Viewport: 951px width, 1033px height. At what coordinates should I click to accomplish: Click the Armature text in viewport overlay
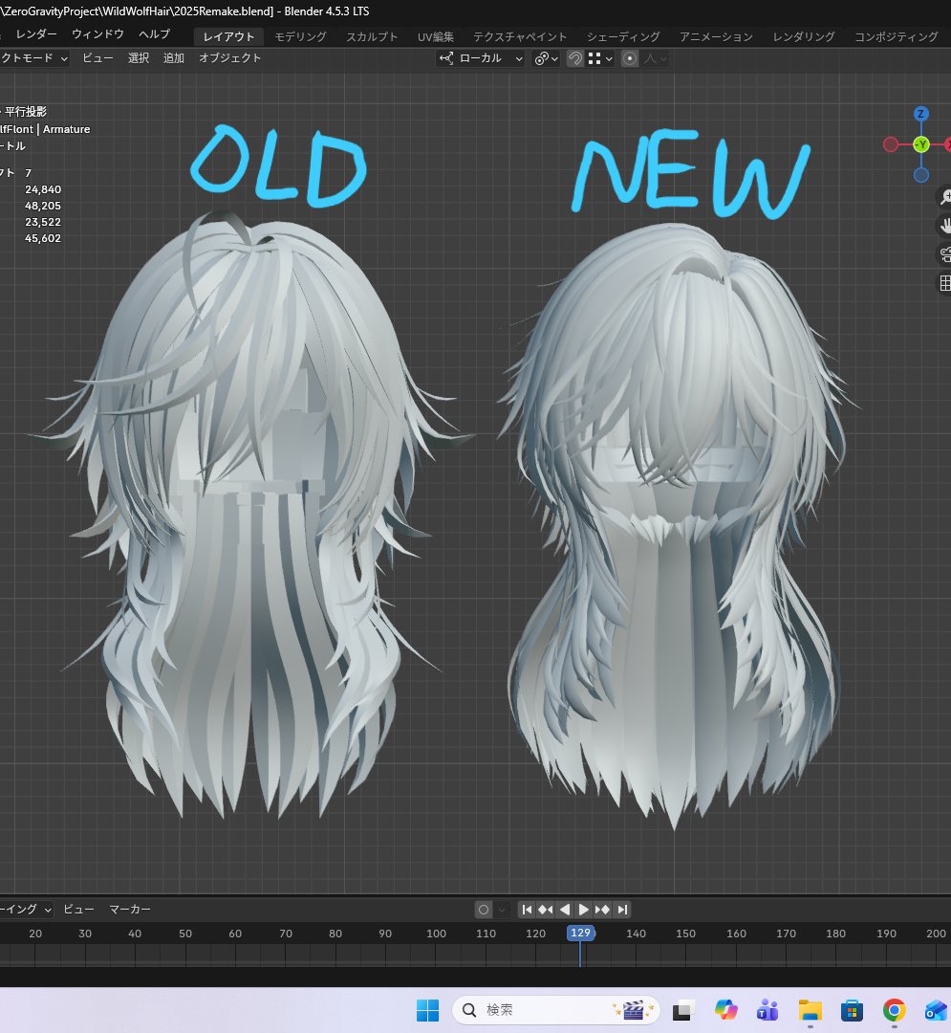click(67, 130)
